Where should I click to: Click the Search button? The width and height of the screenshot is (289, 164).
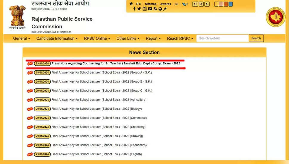coord(256,38)
